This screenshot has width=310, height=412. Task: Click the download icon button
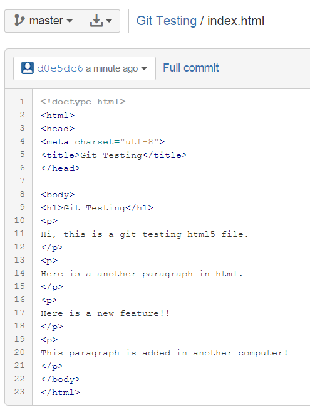[x=96, y=21]
